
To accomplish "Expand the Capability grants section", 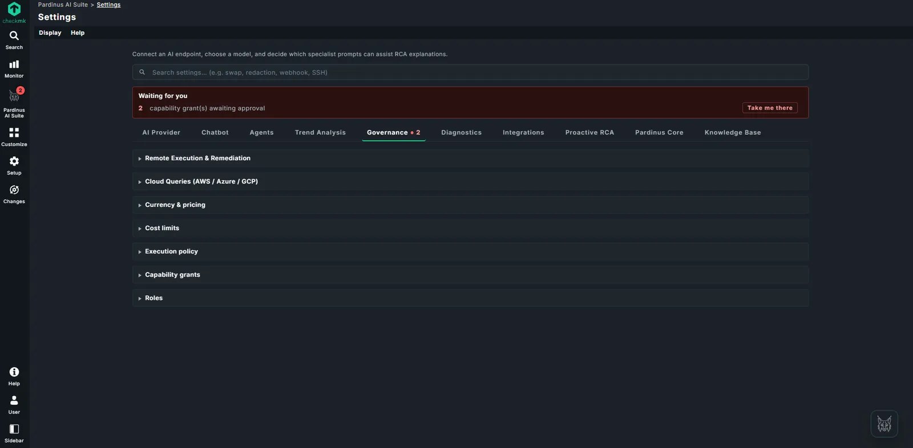I will click(470, 275).
